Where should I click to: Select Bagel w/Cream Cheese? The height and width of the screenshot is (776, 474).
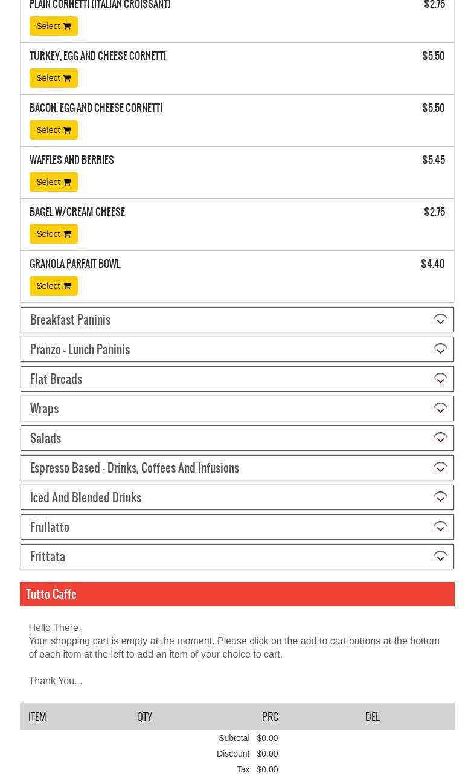(53, 234)
